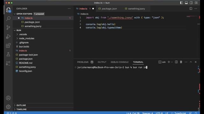Open the README.md file
Image resolution: width=204 pixels, height=114 pixels.
tap(43, 63)
